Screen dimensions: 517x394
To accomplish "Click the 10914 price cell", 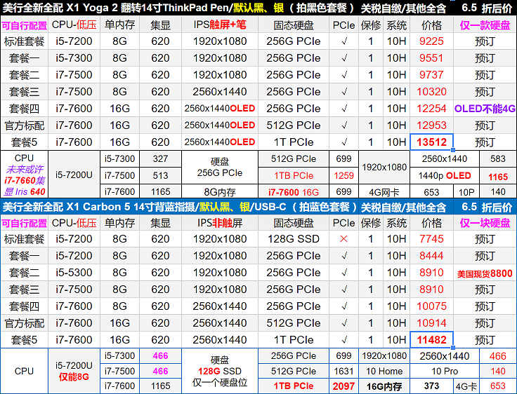I will click(x=431, y=323).
